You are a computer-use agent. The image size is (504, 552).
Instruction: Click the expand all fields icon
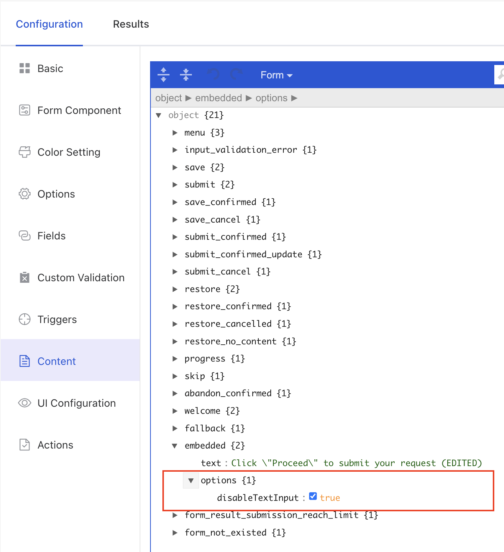coord(164,75)
